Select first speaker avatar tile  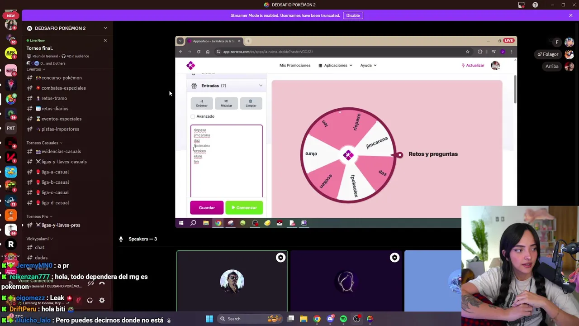pyautogui.click(x=232, y=281)
